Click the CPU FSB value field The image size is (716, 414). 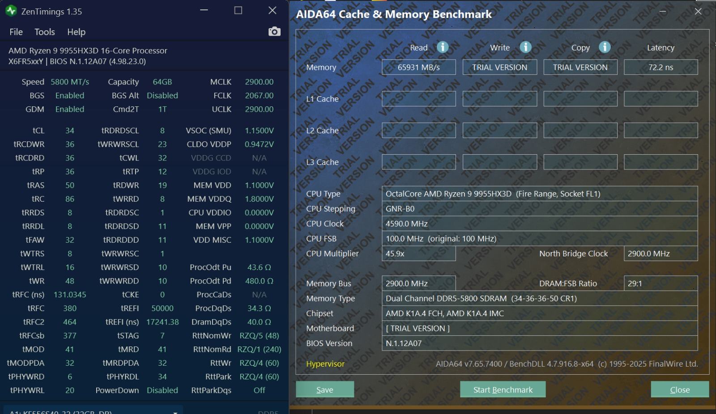tap(540, 239)
